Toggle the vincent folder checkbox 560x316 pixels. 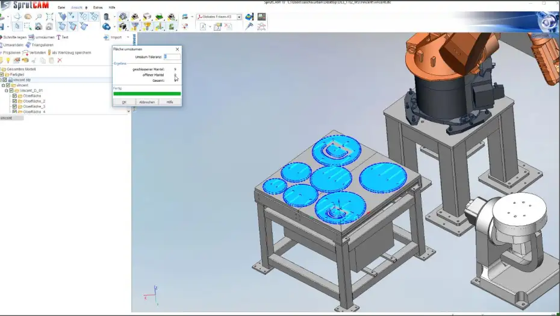[x=8, y=85]
